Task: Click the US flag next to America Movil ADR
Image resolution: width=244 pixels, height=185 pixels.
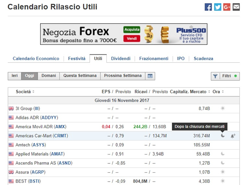Action: point(11,127)
